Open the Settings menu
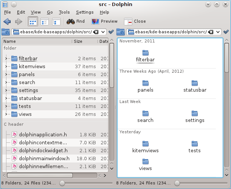The image size is (231, 189). click(x=84, y=12)
